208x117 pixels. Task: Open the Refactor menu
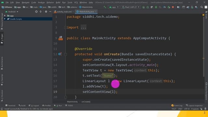coord(50,2)
